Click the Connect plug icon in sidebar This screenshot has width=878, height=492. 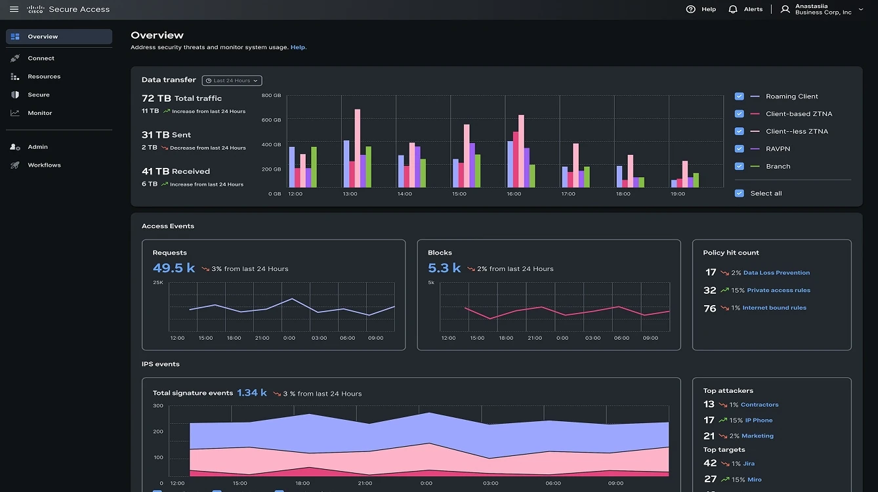pyautogui.click(x=15, y=58)
